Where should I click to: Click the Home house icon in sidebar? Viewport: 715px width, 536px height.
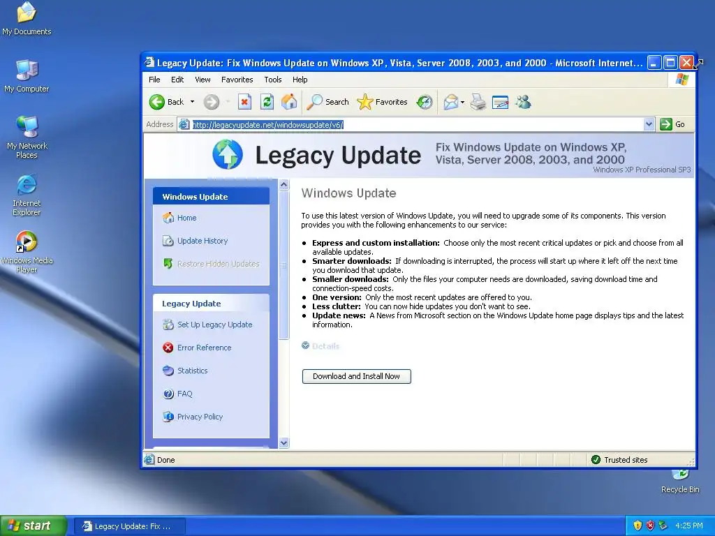click(168, 218)
